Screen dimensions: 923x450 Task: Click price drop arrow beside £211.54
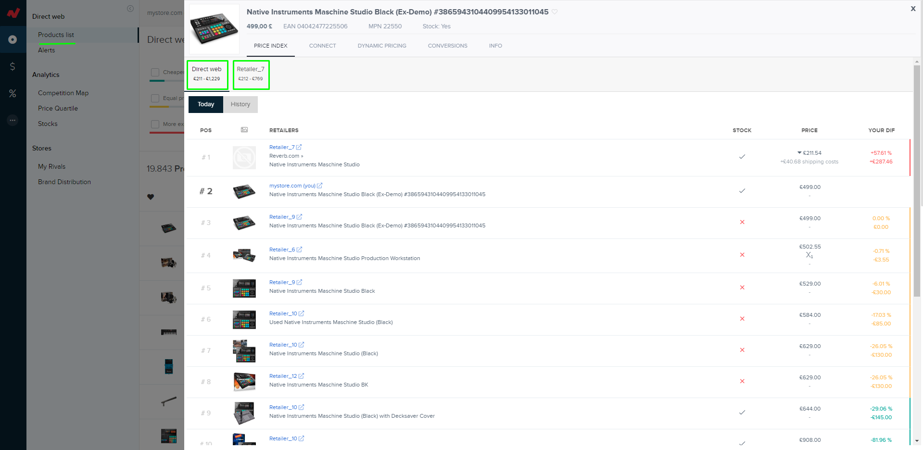tap(799, 153)
